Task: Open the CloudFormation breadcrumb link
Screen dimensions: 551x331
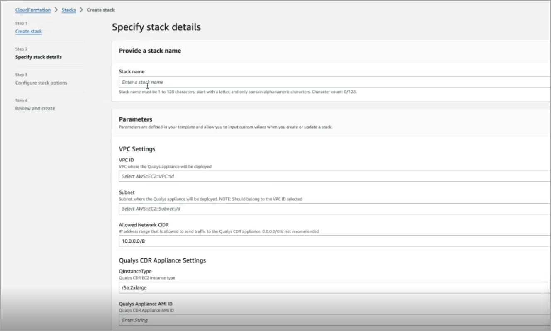Action: pyautogui.click(x=33, y=10)
